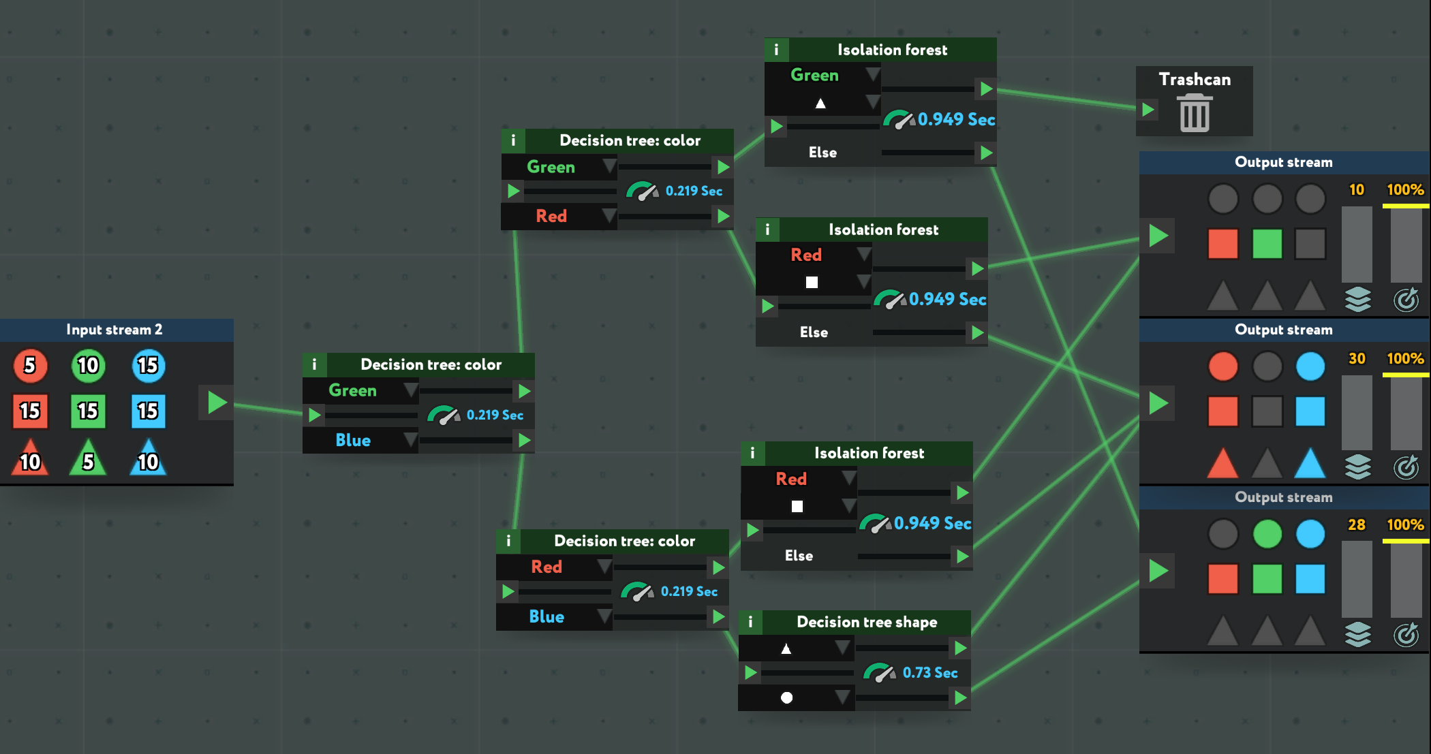This screenshot has height=754, width=1431.
Task: Open info of Green/Red Decision tree: color node
Action: click(x=513, y=140)
